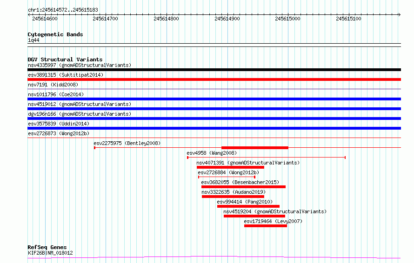This screenshot has width=414, height=263.
Task: Open variant esv2275975 (Bentley2008) label
Action: click(127, 143)
